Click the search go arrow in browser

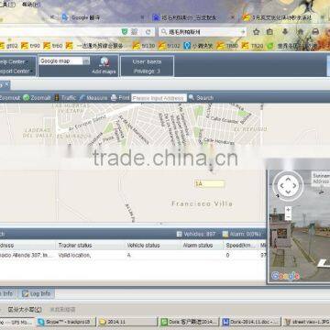coord(243,32)
